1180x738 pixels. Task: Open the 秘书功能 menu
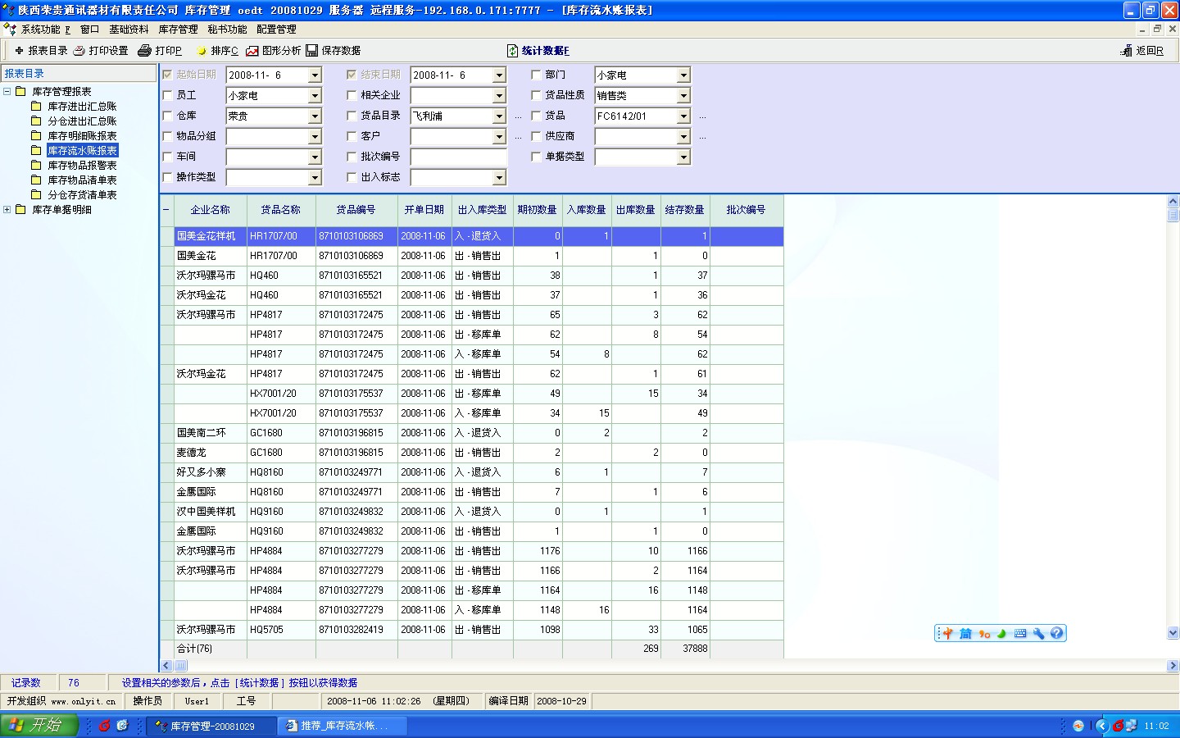(x=227, y=30)
